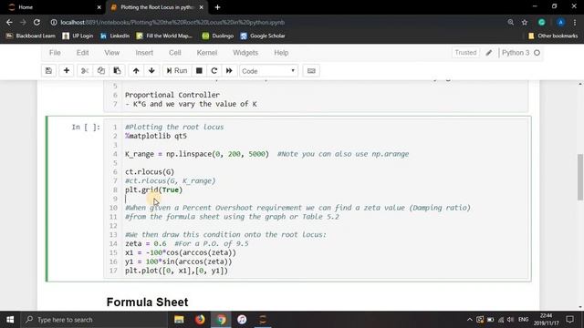Open LinkedIn bookmark
This screenshot has height=328, width=584.
[x=115, y=36]
